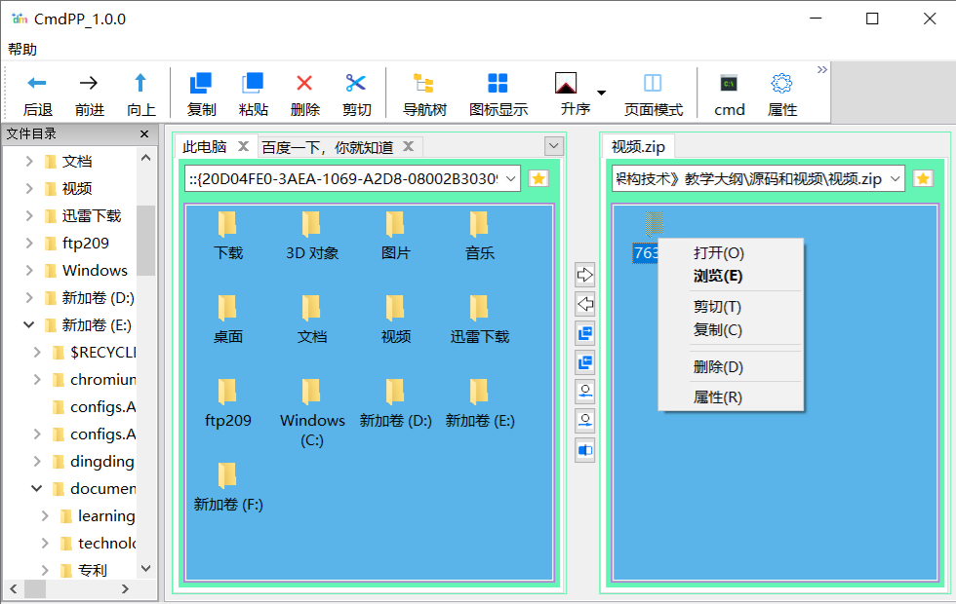Select ftp209 in the file tree
This screenshot has width=956, height=604.
(86, 243)
